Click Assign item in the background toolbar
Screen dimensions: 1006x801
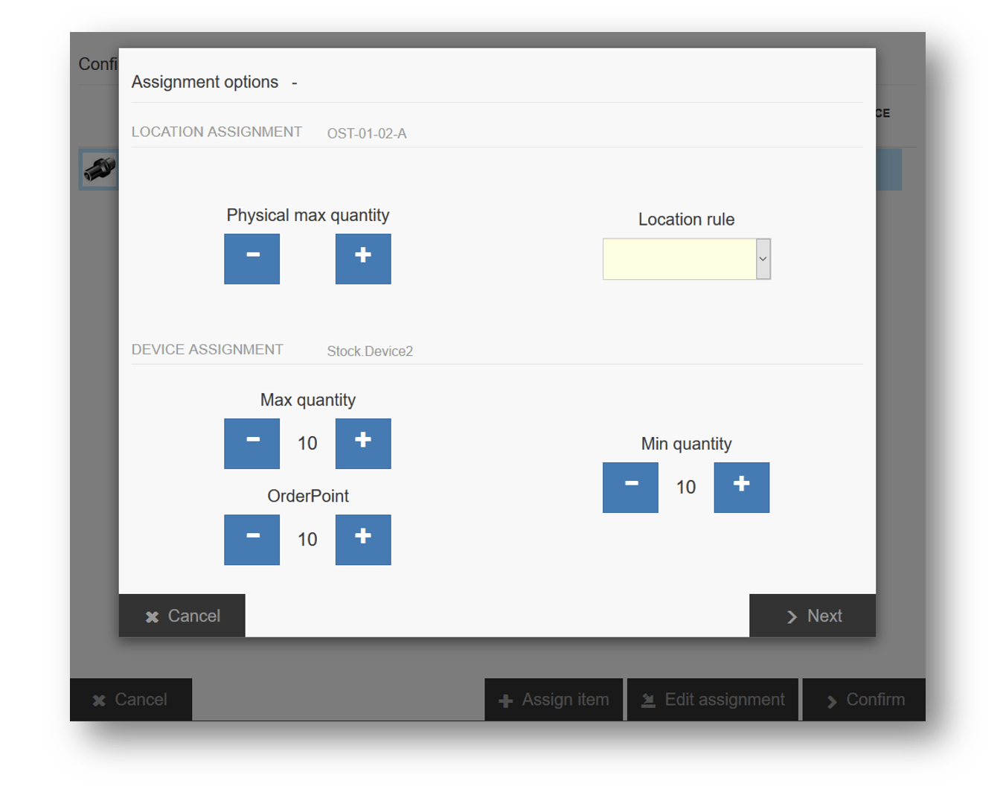[x=554, y=700]
